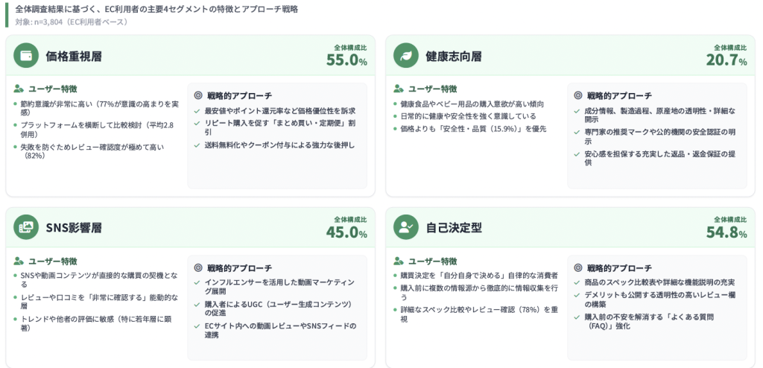Click the user icon beside ユーザー特徴 in 価格重視層
Screen dimensions: 763x368
point(19,89)
